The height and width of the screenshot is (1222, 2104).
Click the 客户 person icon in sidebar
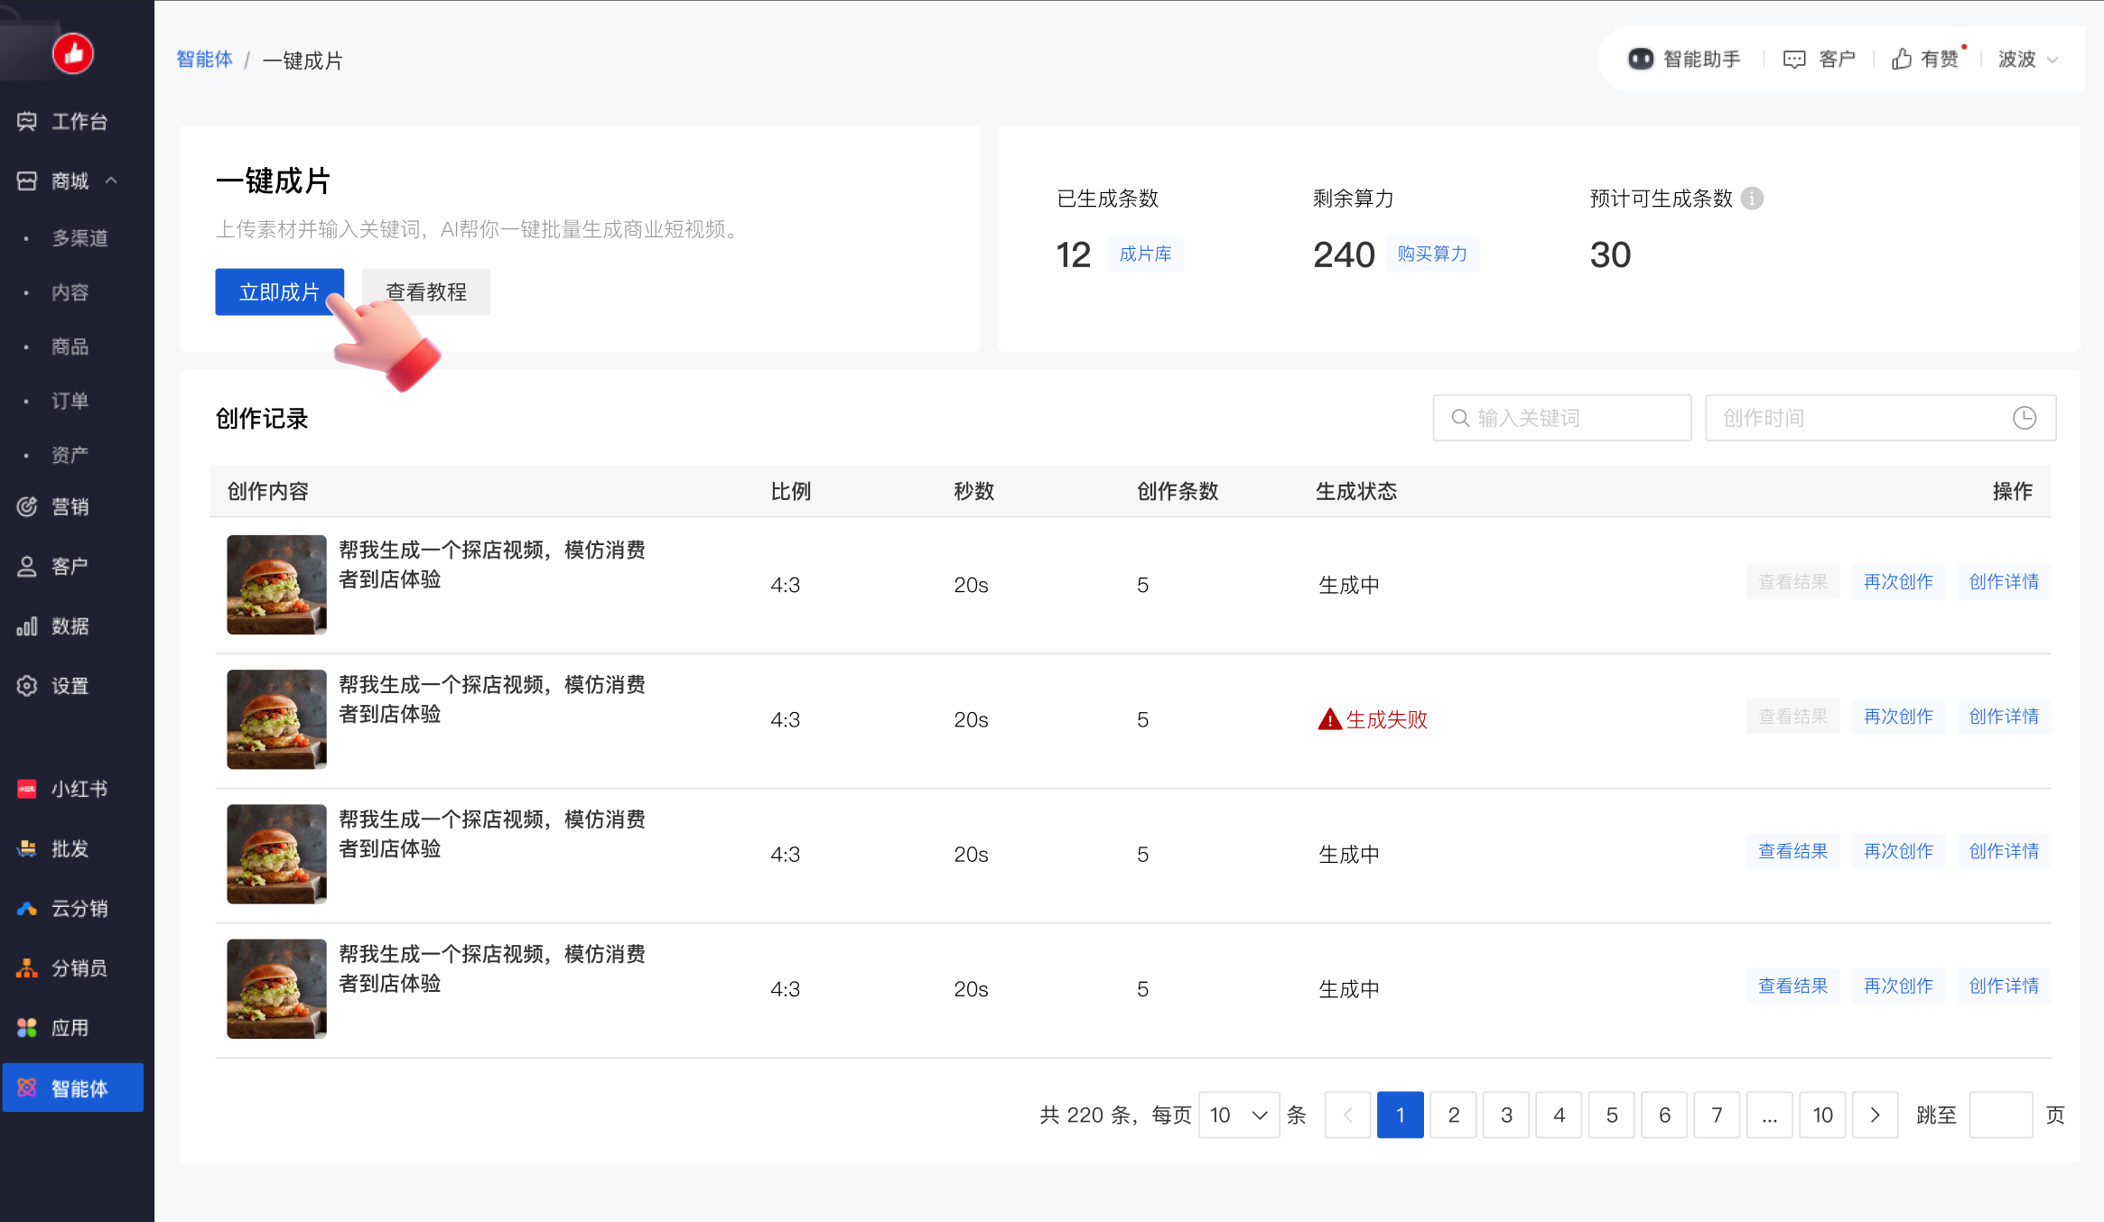point(27,567)
